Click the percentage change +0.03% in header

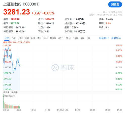coord(48,13)
